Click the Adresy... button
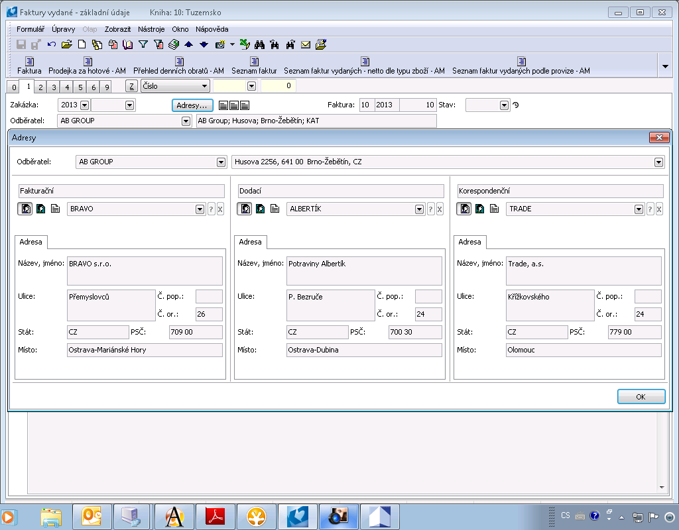Image resolution: width=679 pixels, height=530 pixels. click(192, 105)
